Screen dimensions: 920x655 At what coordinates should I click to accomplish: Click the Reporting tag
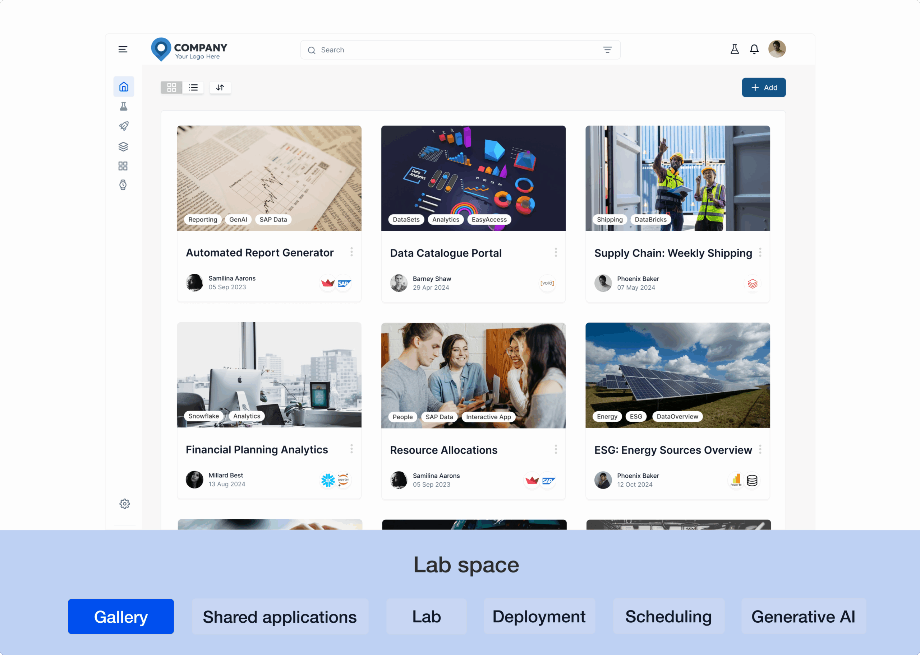pyautogui.click(x=203, y=219)
